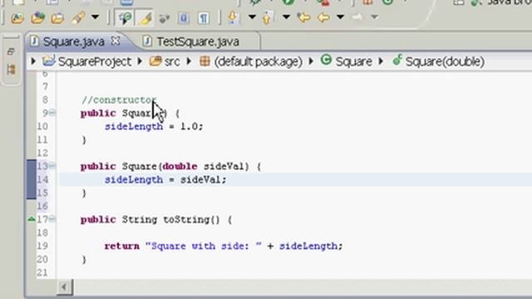Click the "Square with side: " string literal
Screen dimensions: 532x299
tap(204, 246)
